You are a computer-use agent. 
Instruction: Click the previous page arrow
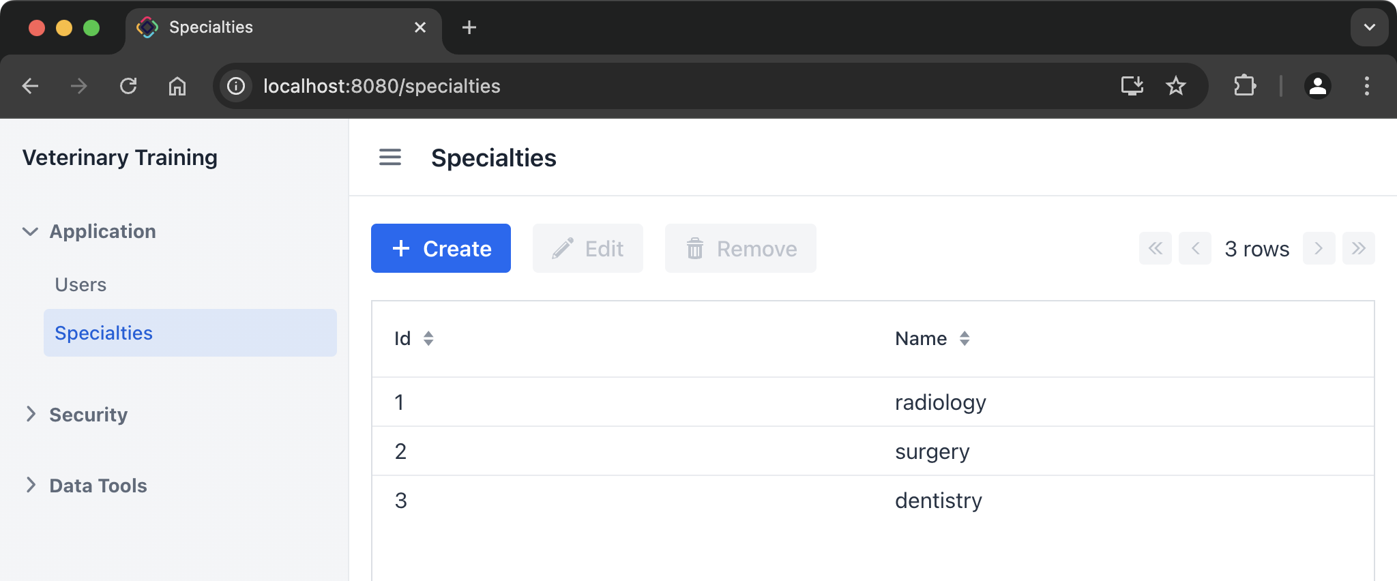tap(1195, 248)
